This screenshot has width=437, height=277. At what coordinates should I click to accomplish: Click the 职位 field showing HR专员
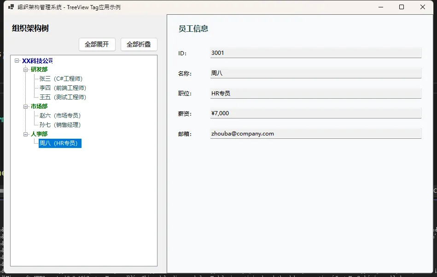pos(315,93)
